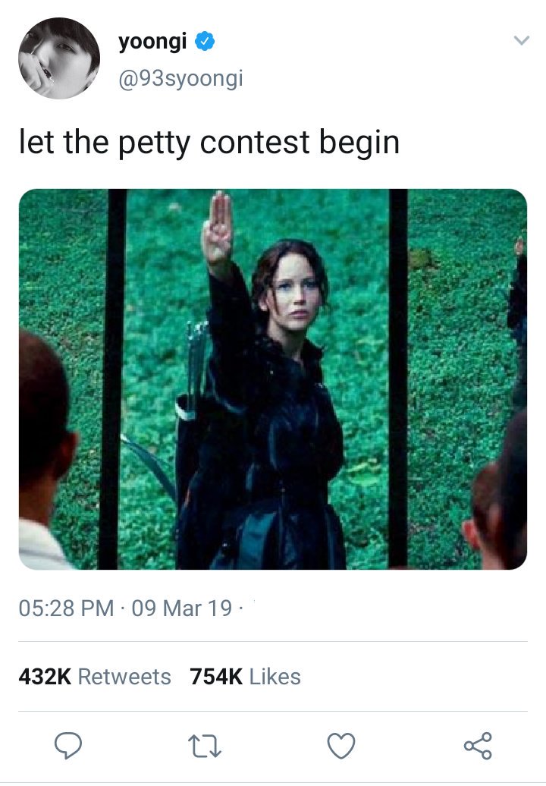The width and height of the screenshot is (546, 786).
Task: Tap the raised three-finger hand in the photo
Action: point(218,228)
